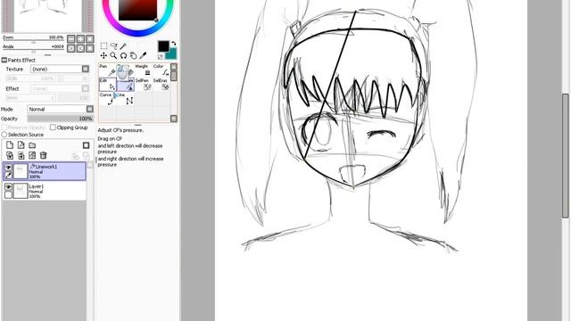Viewport: 571px width, 321px height.
Task: Toggle Linework1 pen lock icon
Action: [x=8, y=175]
